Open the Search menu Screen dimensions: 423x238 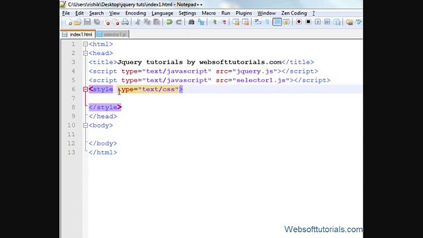[96, 13]
